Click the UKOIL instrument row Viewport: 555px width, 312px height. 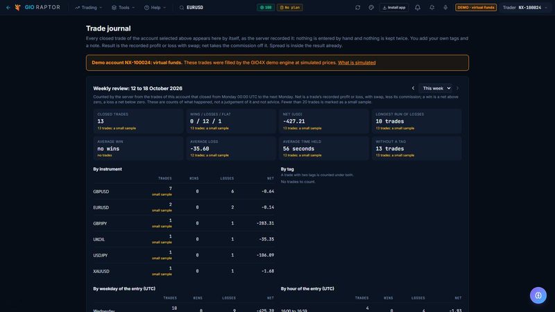[x=184, y=239]
